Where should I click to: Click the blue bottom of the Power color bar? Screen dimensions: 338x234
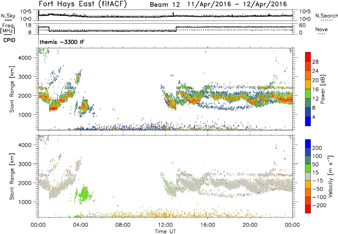(x=308, y=121)
